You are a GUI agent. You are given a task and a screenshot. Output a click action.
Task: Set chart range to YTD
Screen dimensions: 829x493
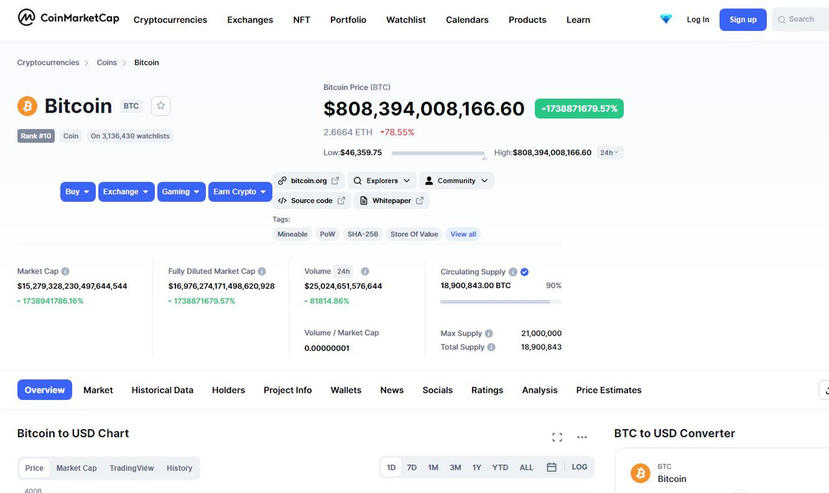pyautogui.click(x=500, y=467)
